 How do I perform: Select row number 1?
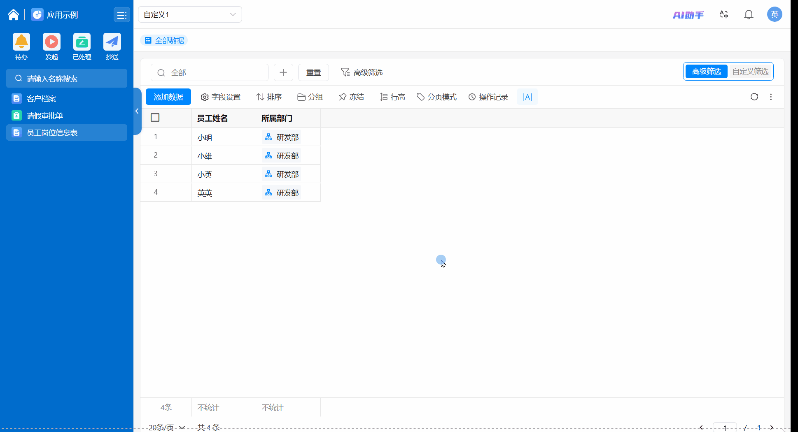pos(156,137)
